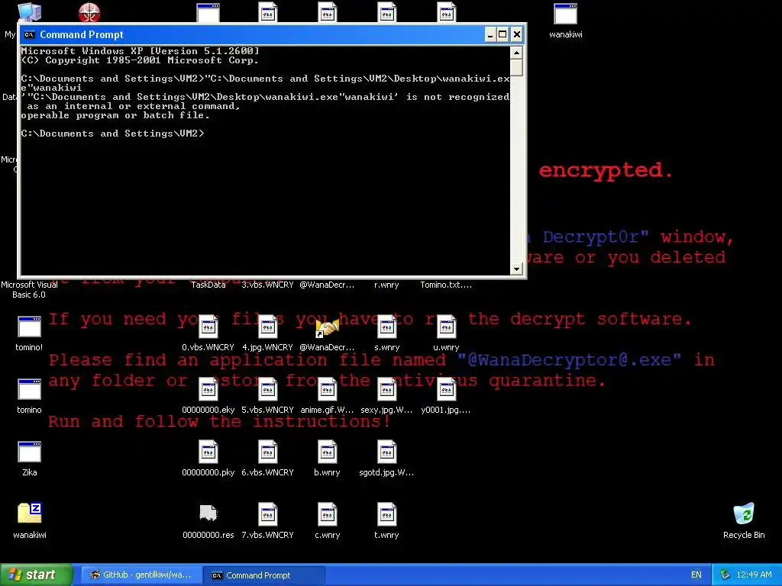Click 'Microsoft Windows XP [Version 5.1.2600]' line

141,51
